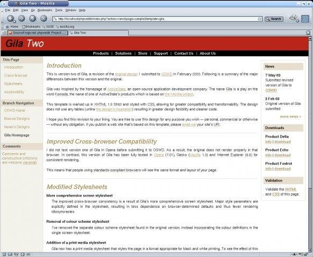
Task: Click Support in site navigation bar
Action: click(161, 54)
